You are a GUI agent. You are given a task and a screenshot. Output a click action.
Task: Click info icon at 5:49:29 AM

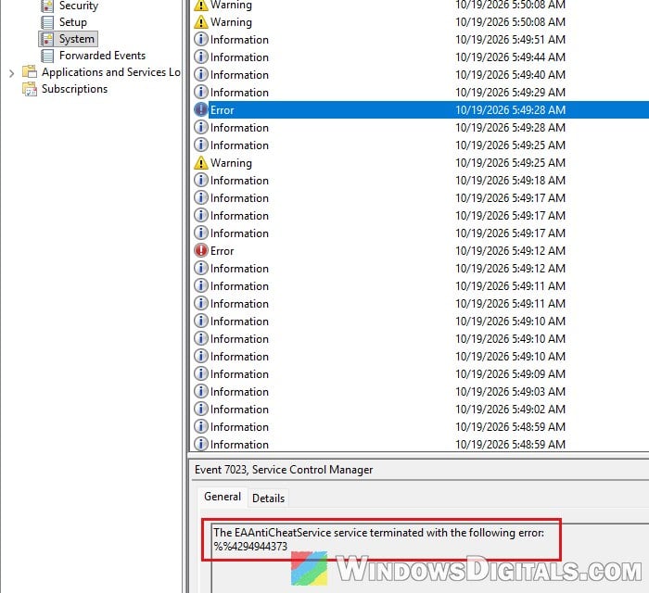pos(201,92)
